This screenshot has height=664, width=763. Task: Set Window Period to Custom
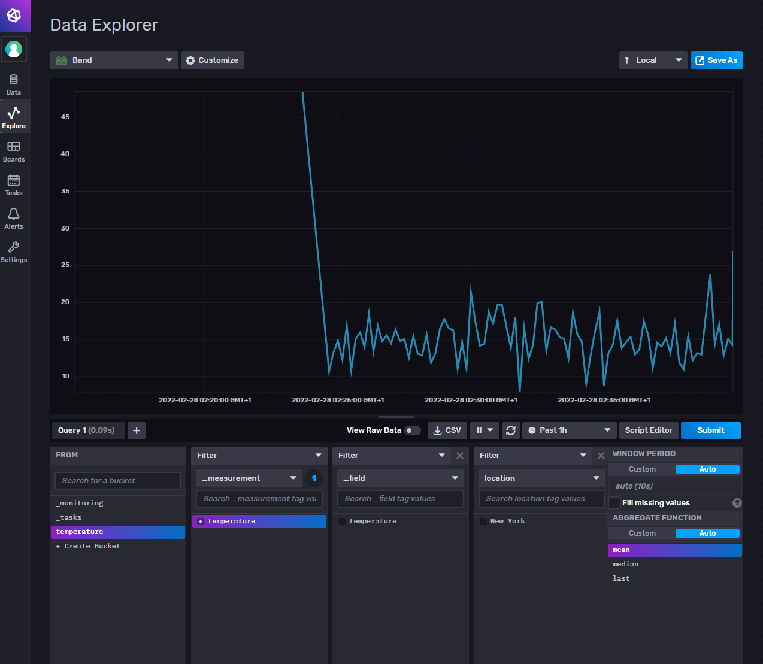coord(641,469)
